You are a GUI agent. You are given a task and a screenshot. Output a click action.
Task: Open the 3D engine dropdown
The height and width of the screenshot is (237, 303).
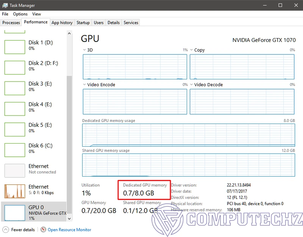[x=84, y=50]
